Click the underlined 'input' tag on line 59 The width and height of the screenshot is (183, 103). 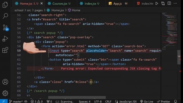(55, 51)
